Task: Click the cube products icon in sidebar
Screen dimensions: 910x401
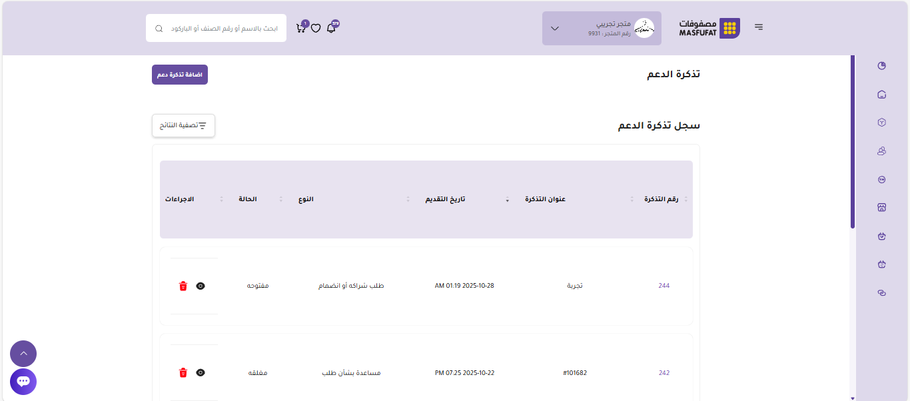Action: [882, 123]
